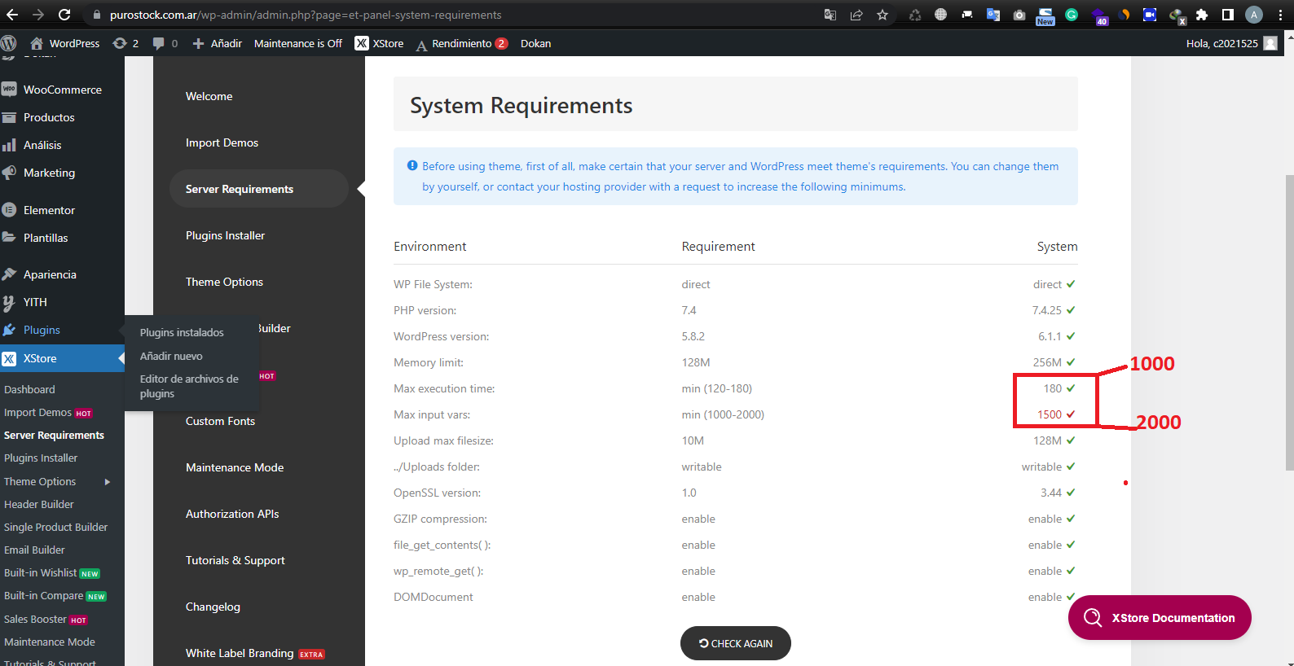Toggle the browser side panel icon
1294x666 pixels.
pos(1228,15)
